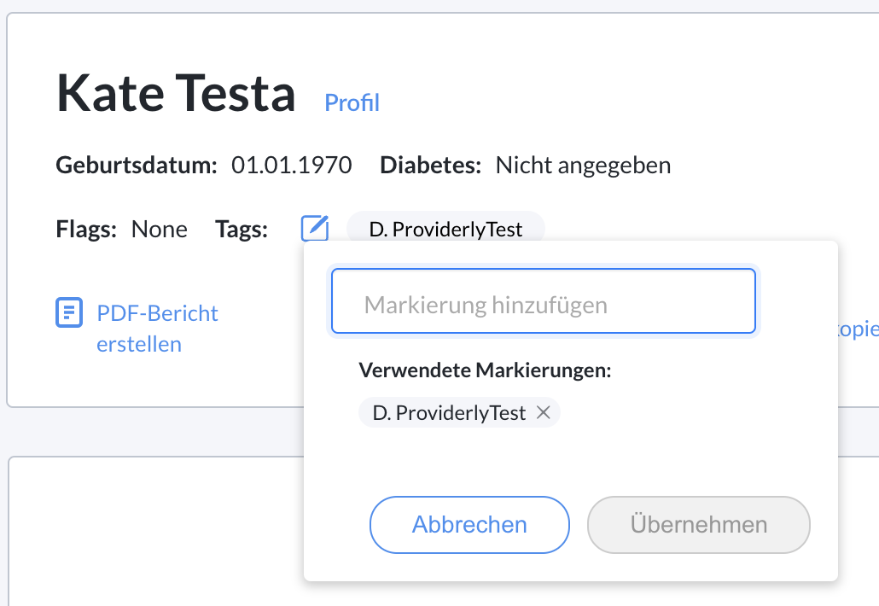Viewport: 879px width, 606px height.
Task: Click the birth date 01.01.1970
Action: (292, 166)
